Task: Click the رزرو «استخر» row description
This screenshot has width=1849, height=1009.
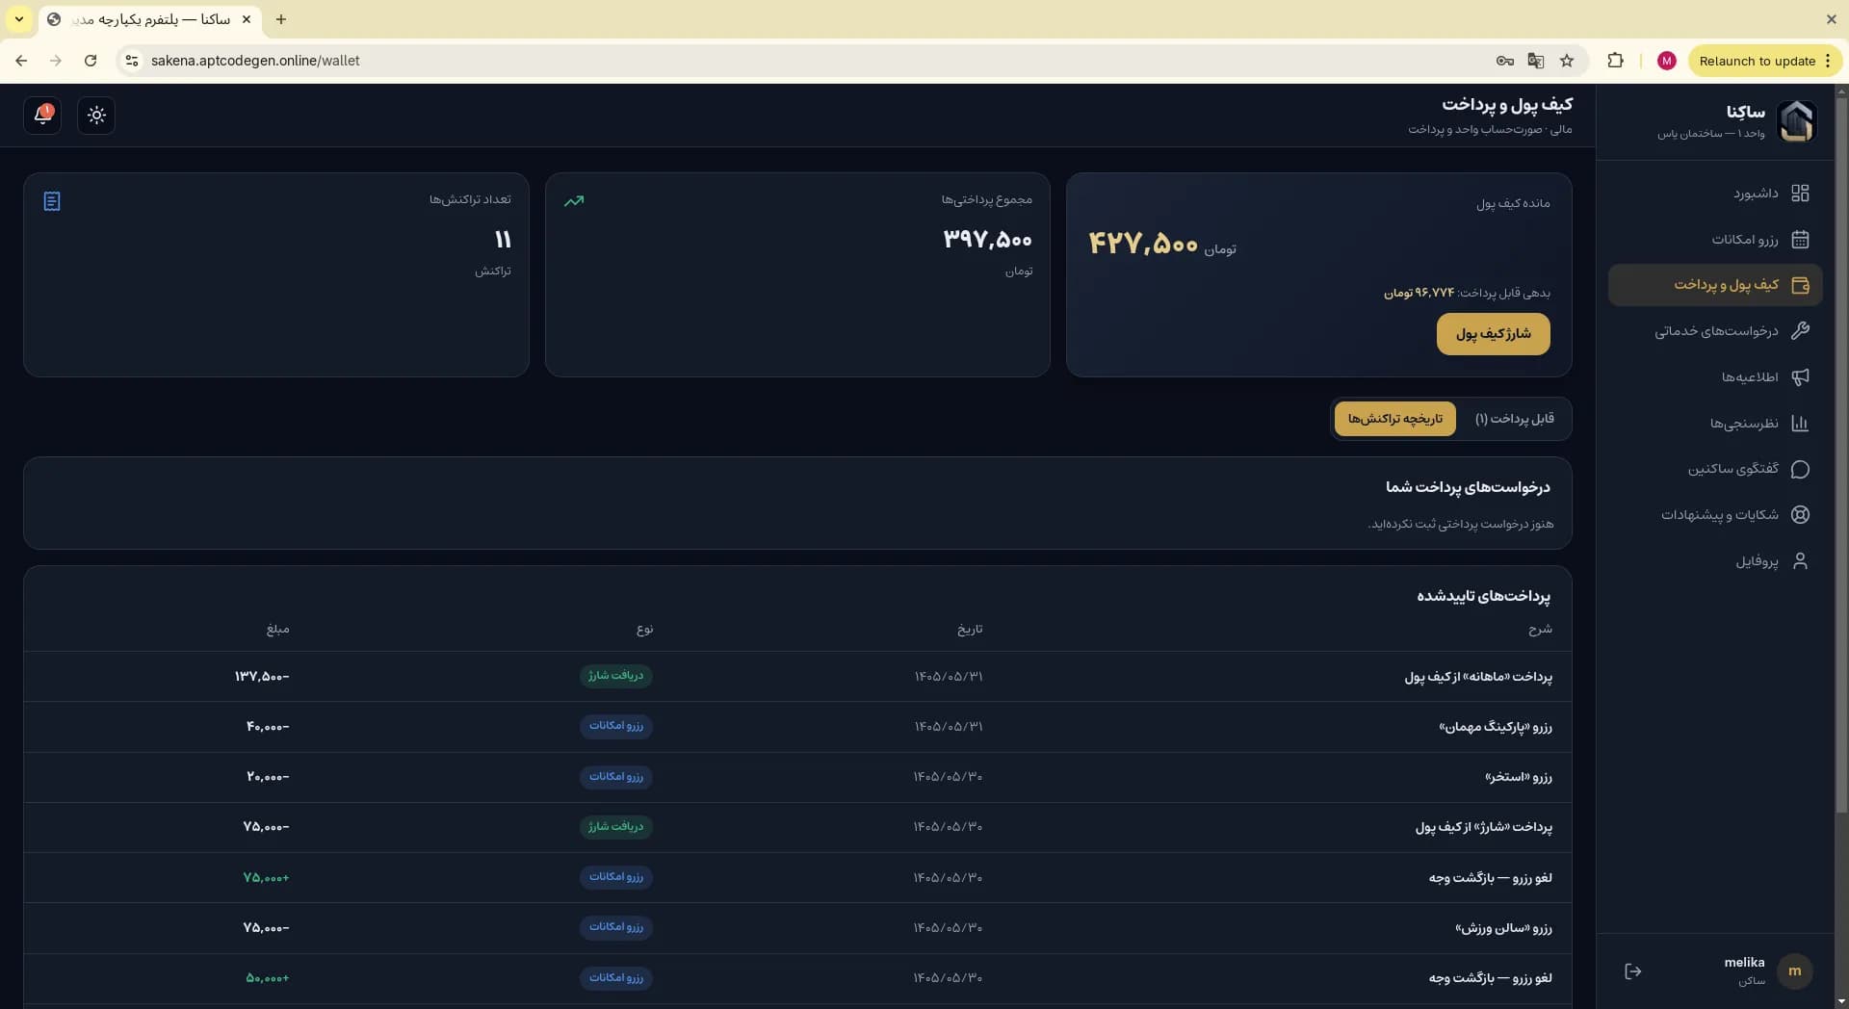Action: click(x=1519, y=777)
